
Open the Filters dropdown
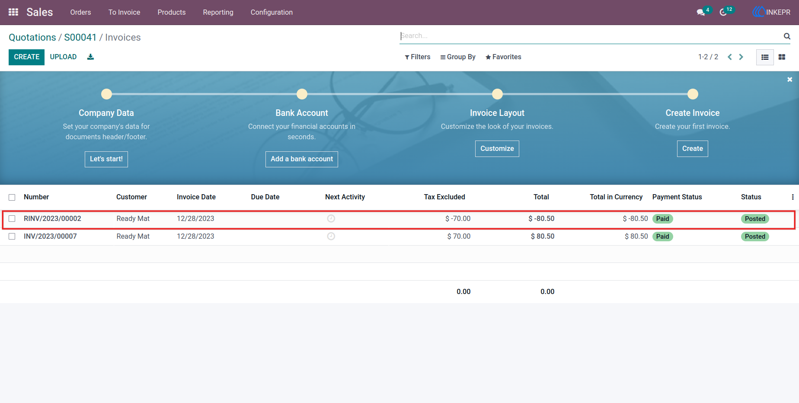tap(417, 57)
